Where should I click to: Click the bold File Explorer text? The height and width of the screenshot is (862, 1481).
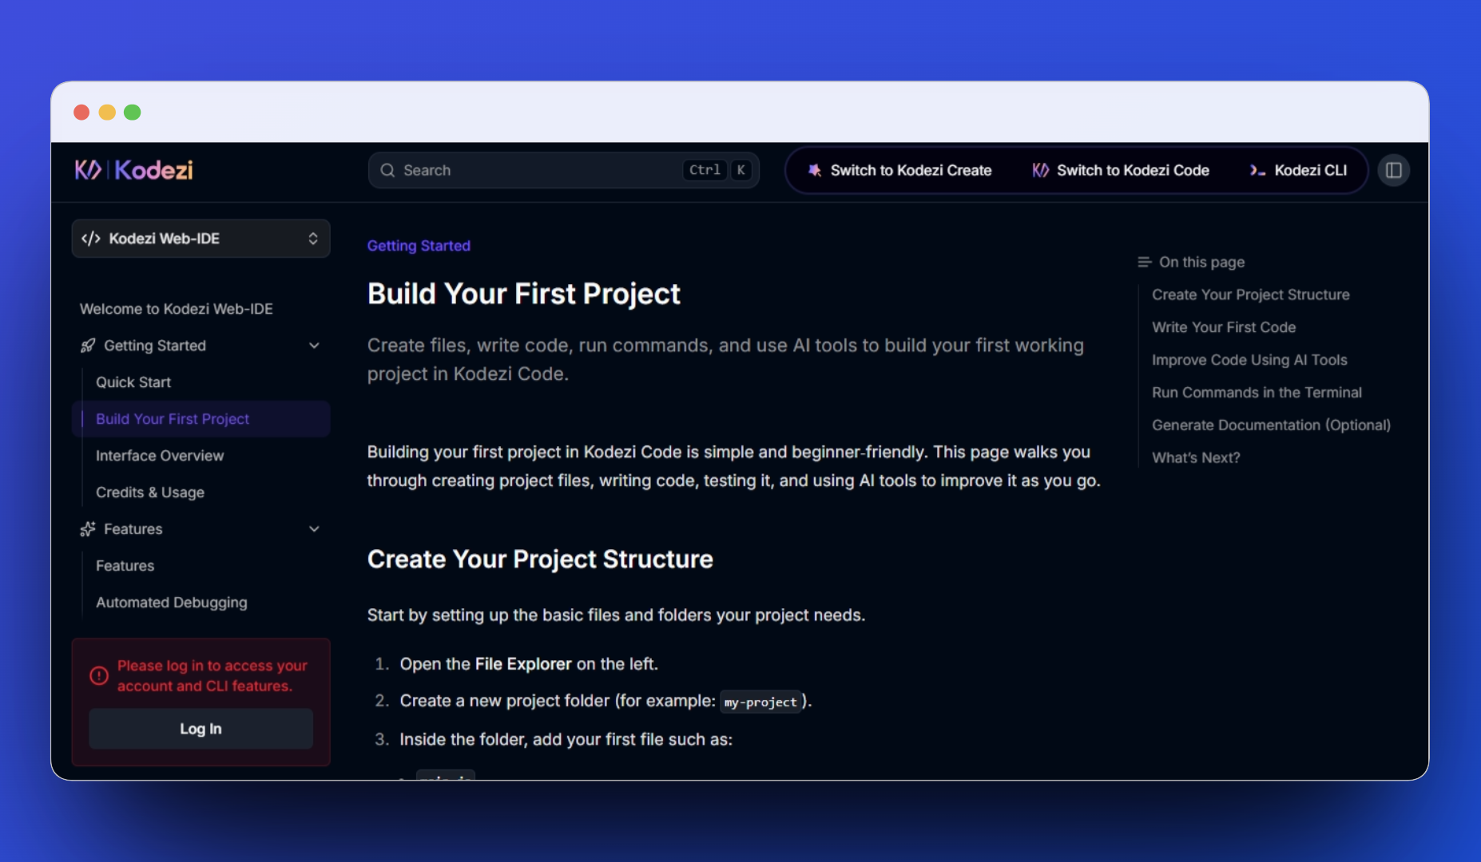click(523, 664)
